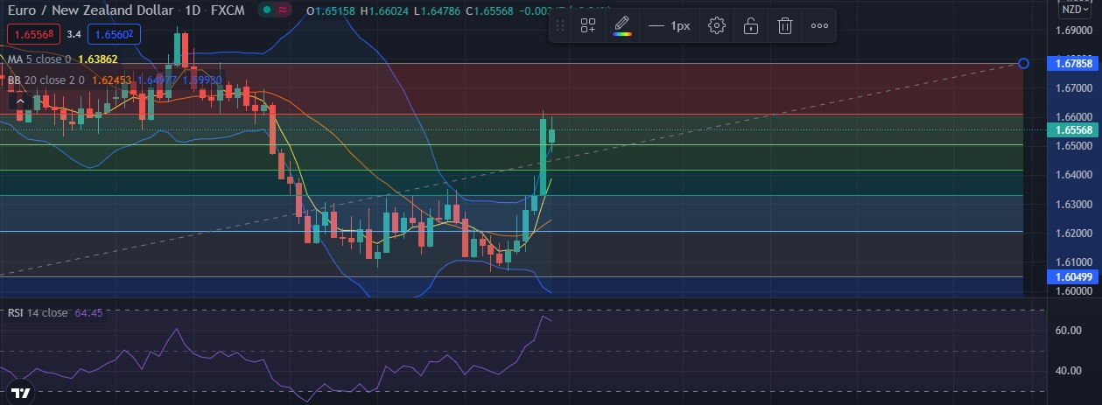Click the current price label 1.65568 on the axis
The height and width of the screenshot is (405, 1102).
tap(1073, 129)
